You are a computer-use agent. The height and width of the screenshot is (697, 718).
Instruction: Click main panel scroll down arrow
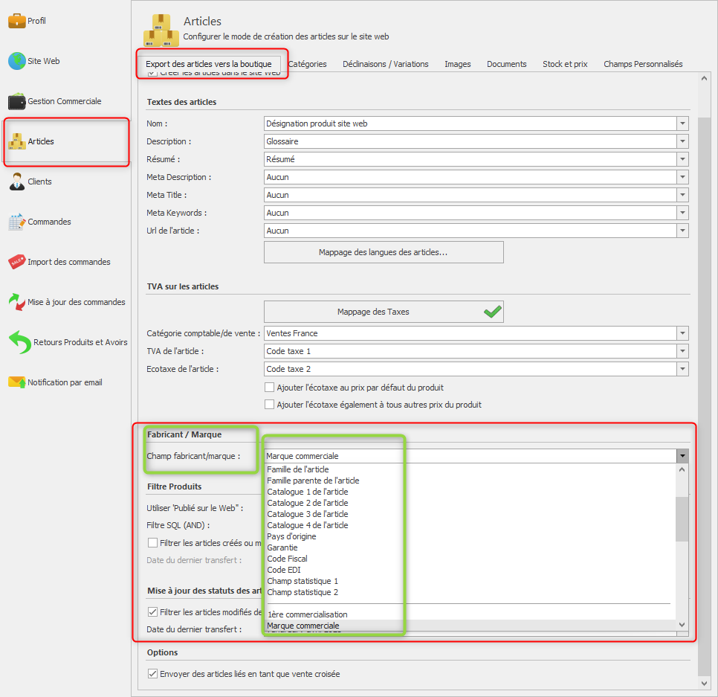705,684
